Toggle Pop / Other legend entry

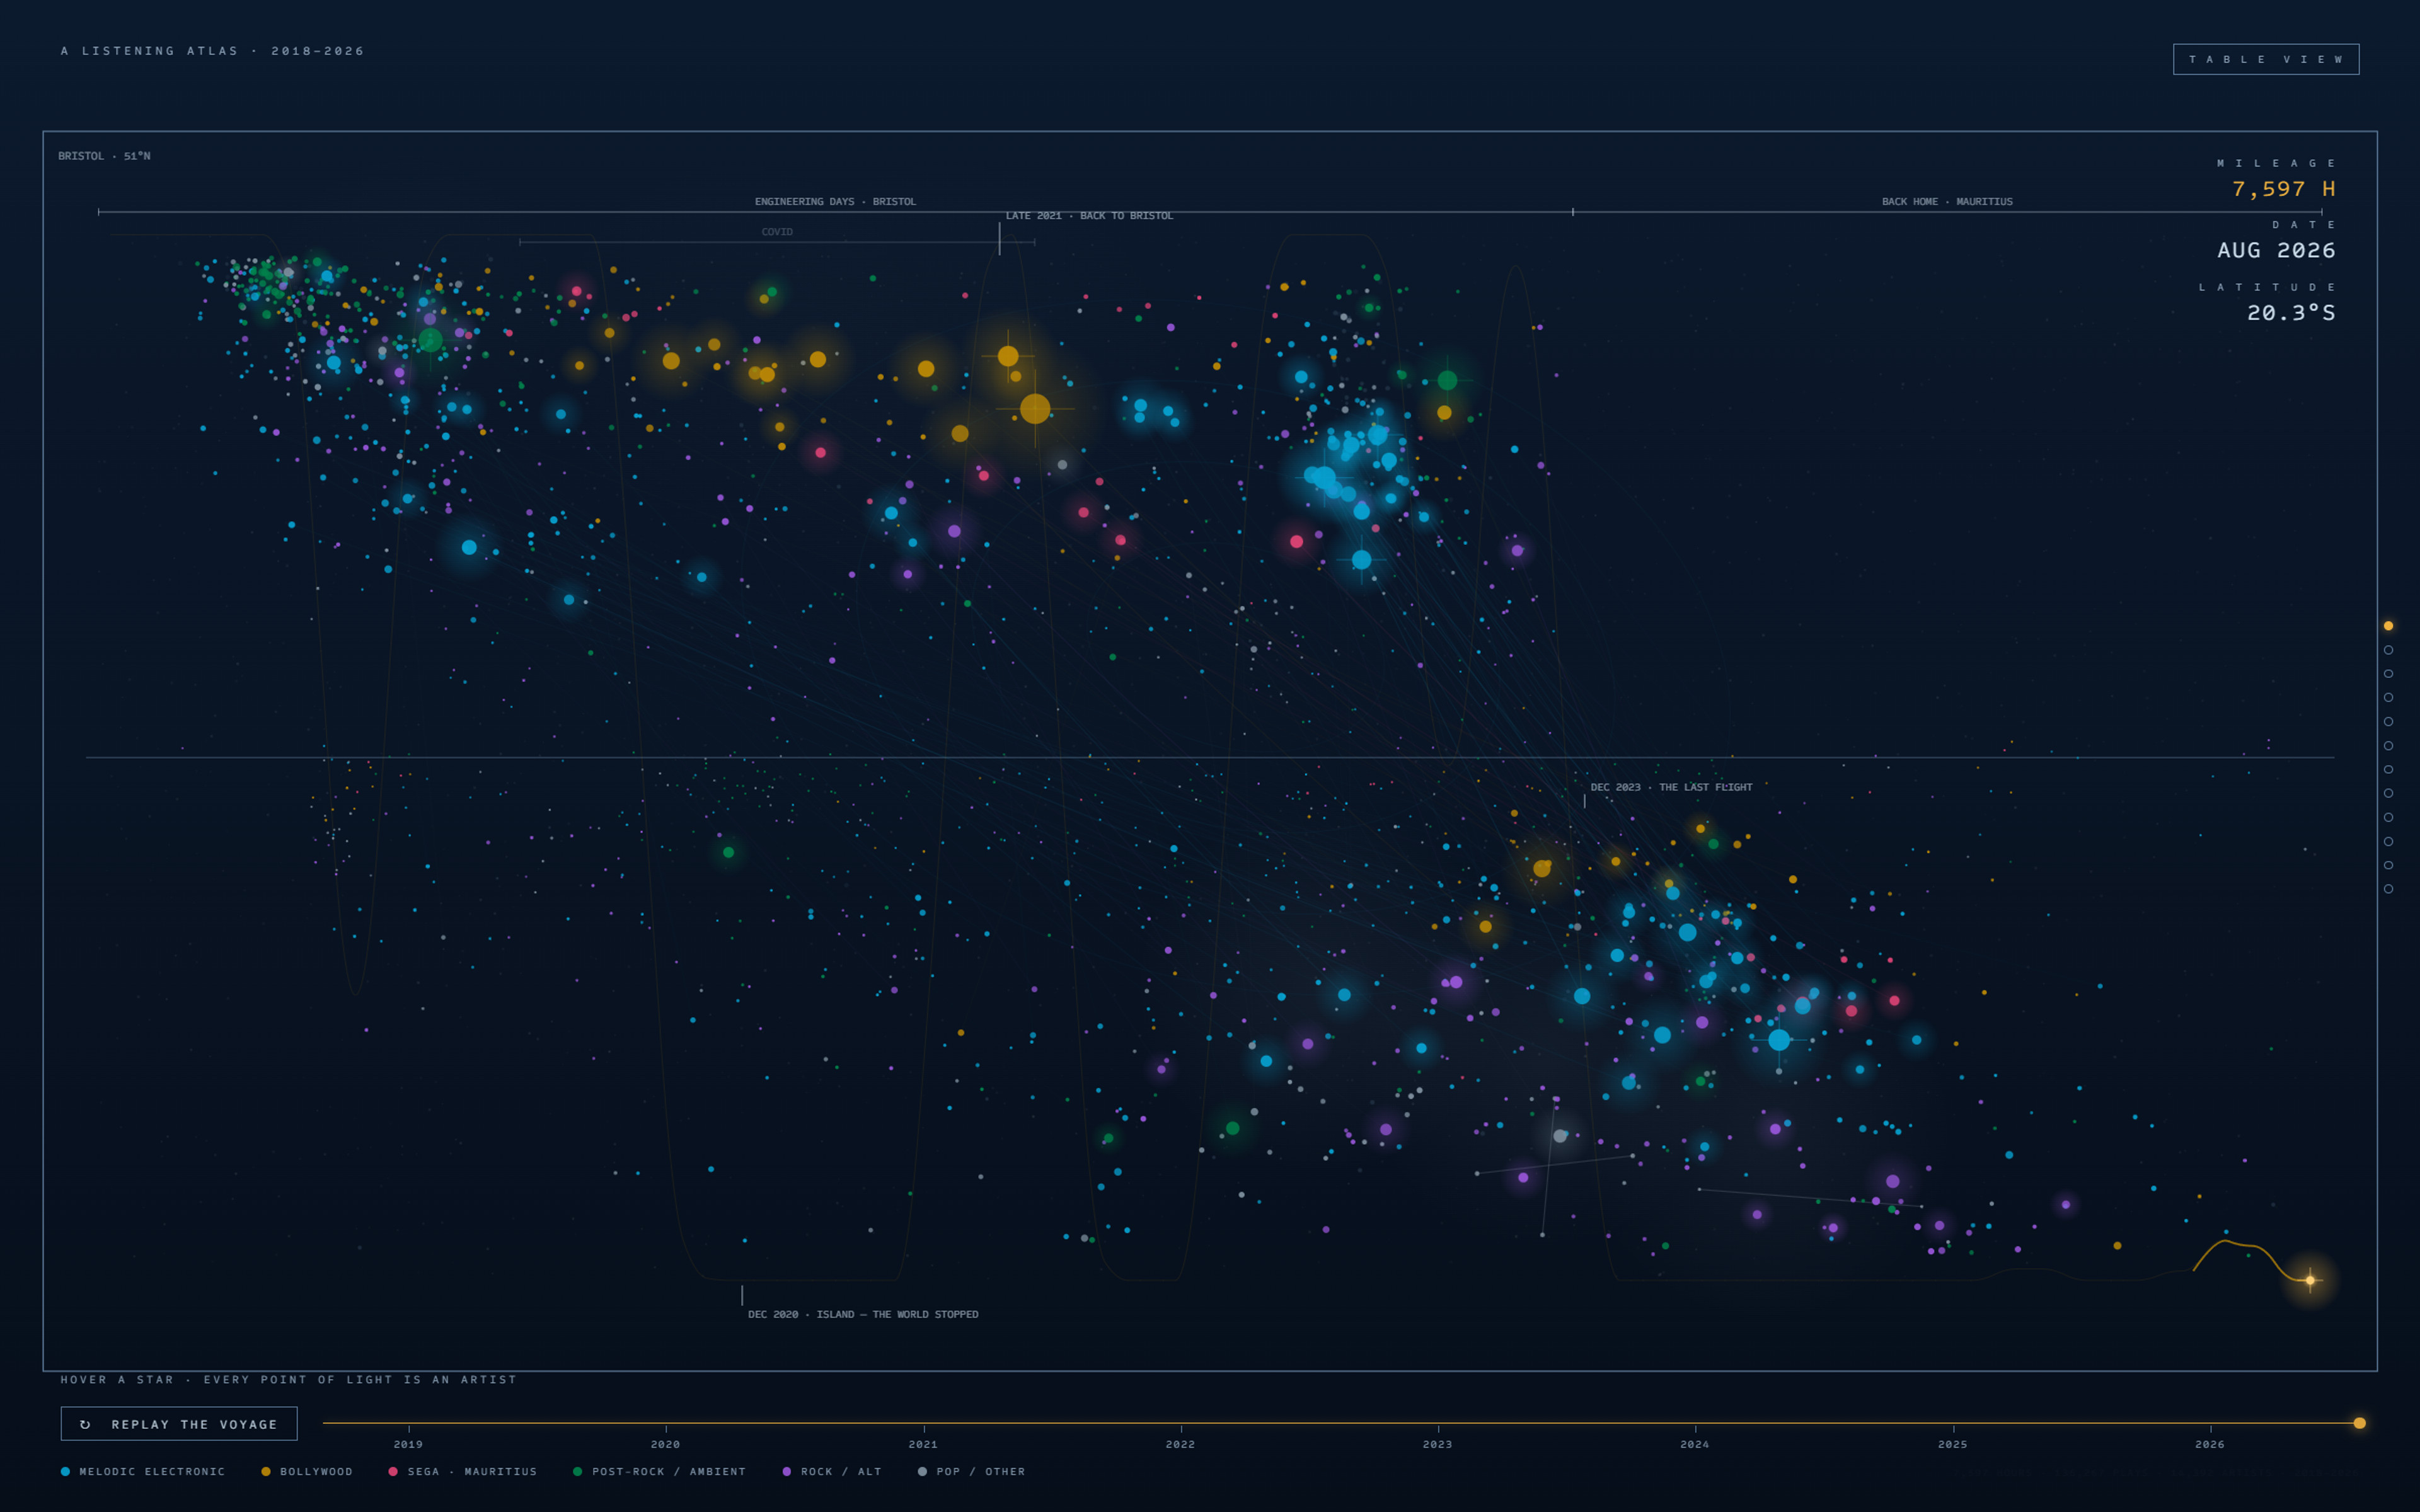pyautogui.click(x=971, y=1471)
